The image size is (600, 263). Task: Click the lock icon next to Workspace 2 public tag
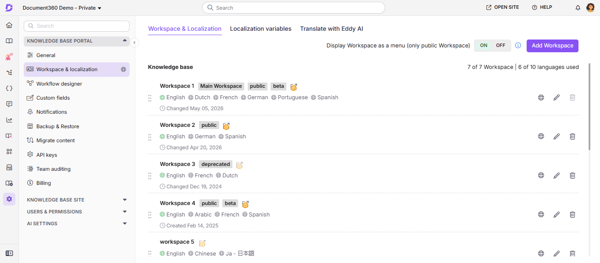226,126
